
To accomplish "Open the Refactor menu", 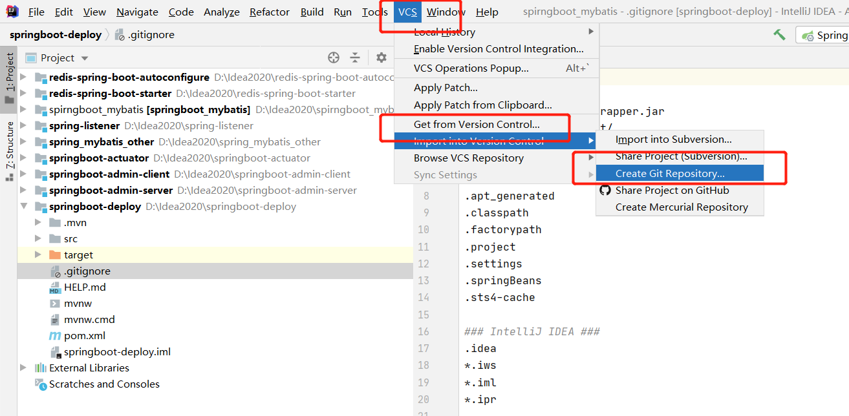I will pos(270,12).
